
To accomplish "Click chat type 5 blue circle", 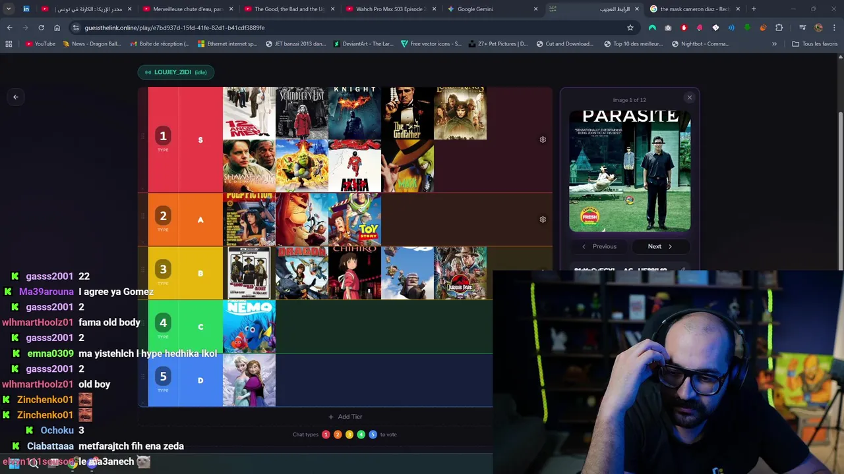I will pos(373,434).
